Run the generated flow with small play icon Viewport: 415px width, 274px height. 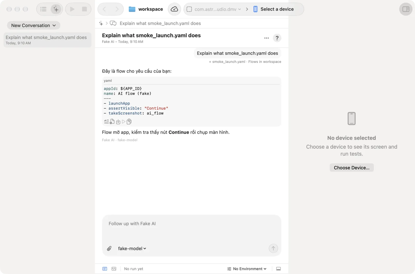[124, 122]
